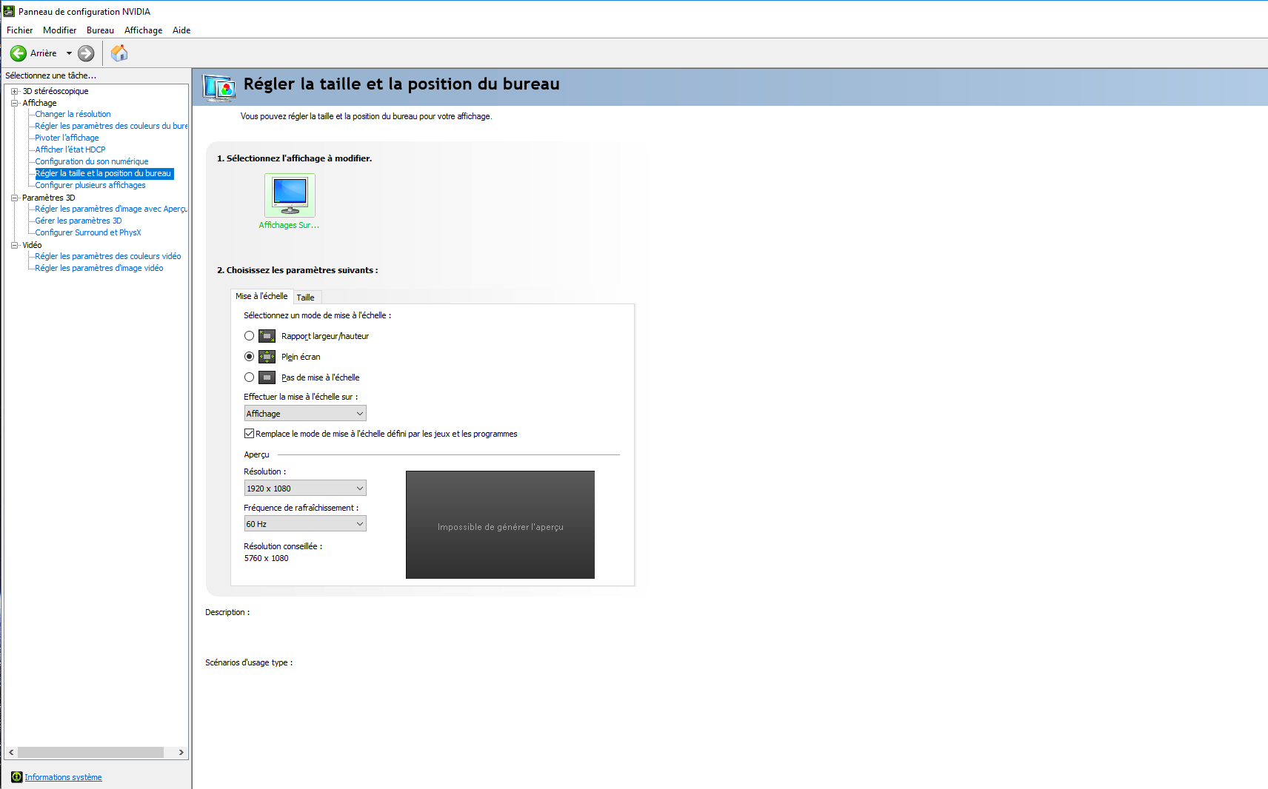Open Gérer les paramètres 3D link
This screenshot has height=789, width=1268.
click(x=79, y=221)
